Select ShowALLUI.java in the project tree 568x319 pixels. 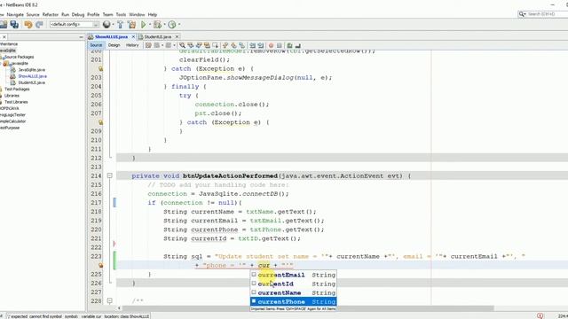[x=32, y=76]
